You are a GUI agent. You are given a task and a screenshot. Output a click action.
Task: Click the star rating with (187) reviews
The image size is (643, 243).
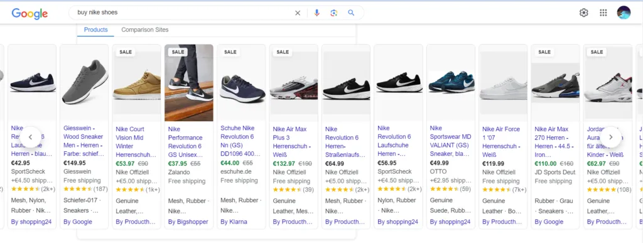[85, 189]
